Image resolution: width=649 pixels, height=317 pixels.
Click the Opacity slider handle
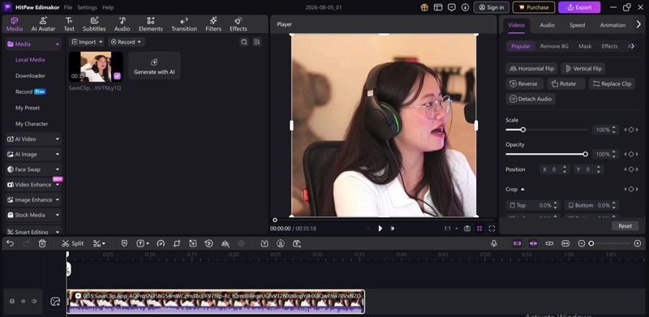point(585,154)
